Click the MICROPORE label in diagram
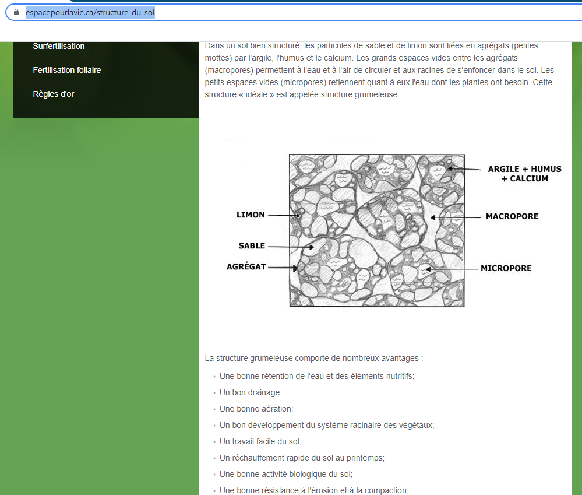This screenshot has height=495, width=582. (506, 268)
